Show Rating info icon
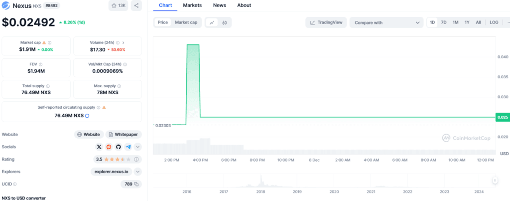The width and height of the screenshot is (510, 201). pos(136,159)
